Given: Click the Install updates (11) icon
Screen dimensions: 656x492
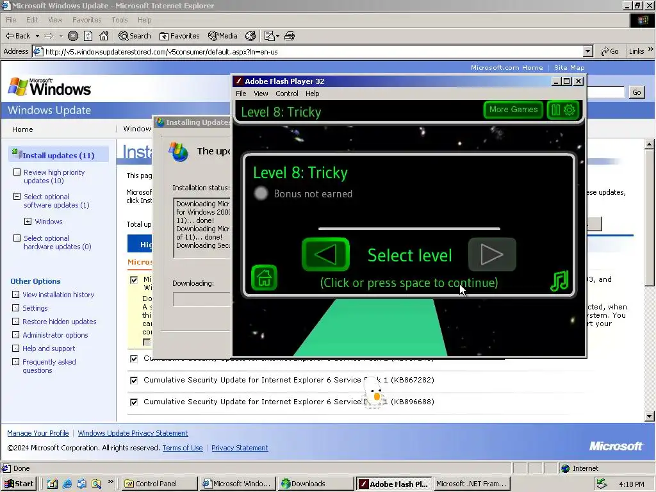Looking at the screenshot, I should 17,153.
